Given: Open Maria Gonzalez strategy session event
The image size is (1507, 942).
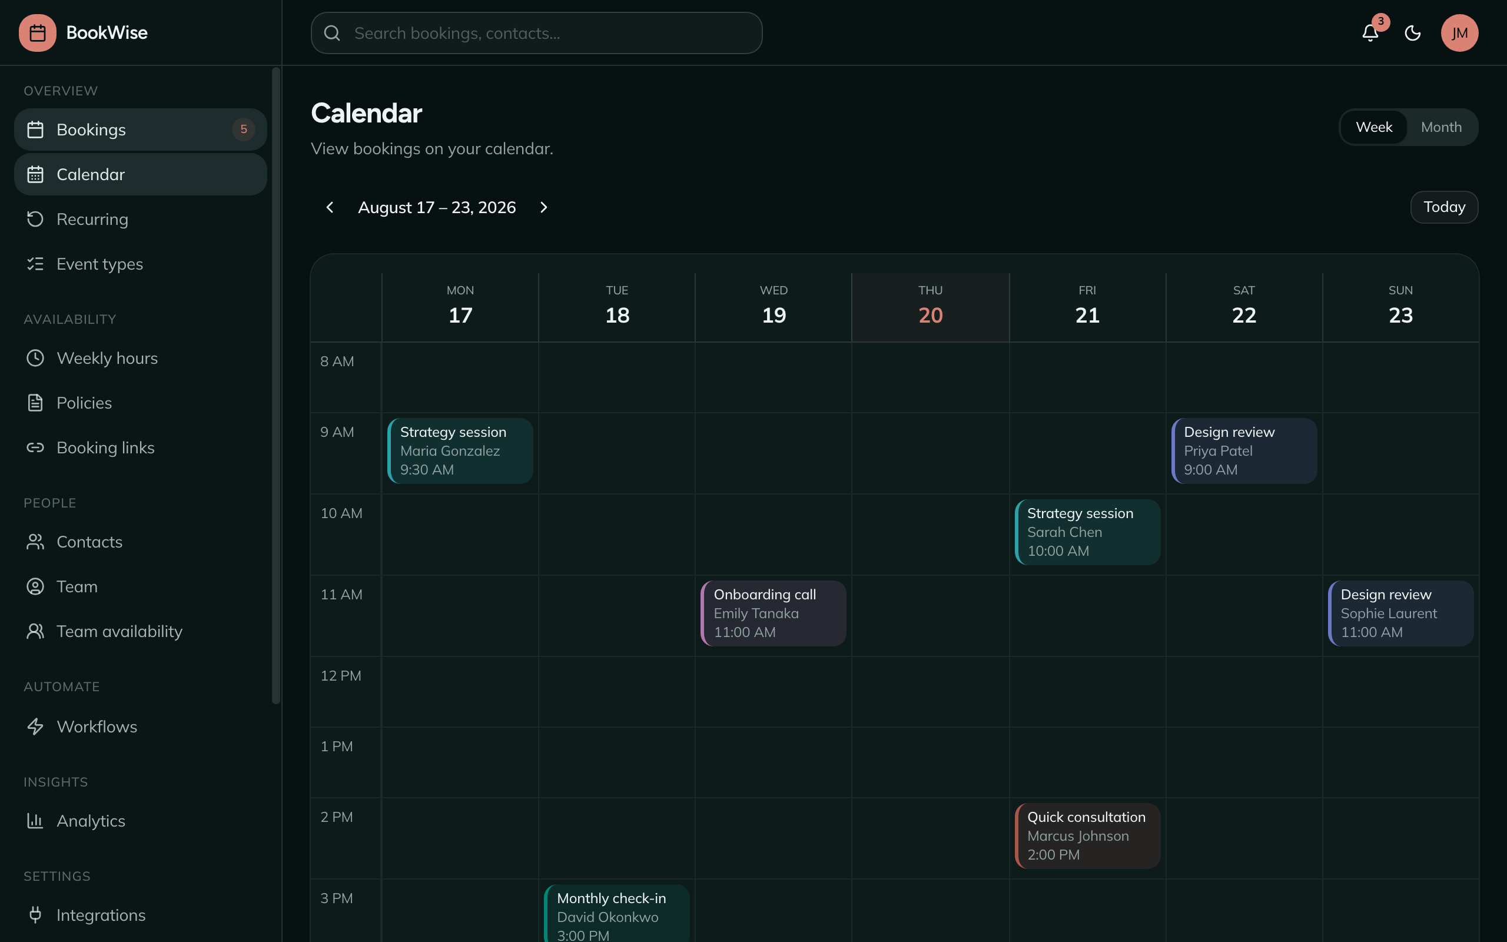Looking at the screenshot, I should tap(460, 451).
